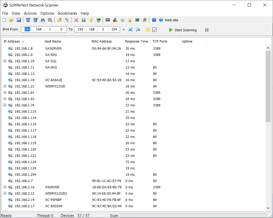Click the light bulb icon in toolbar
Screen dimensions: 273x218
pyautogui.click(x=91, y=20)
